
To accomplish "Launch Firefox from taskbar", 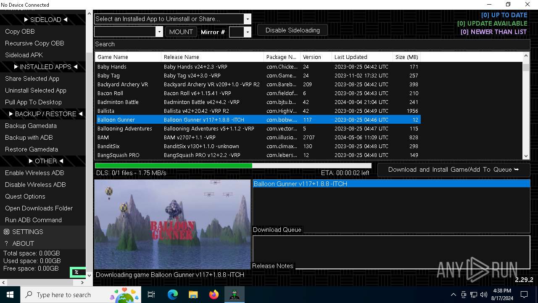I will [x=214, y=295].
